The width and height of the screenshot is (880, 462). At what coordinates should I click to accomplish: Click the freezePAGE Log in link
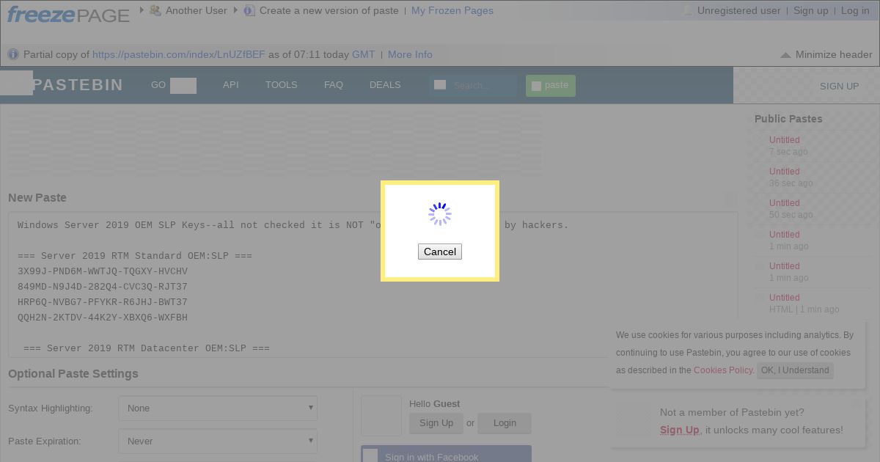(855, 10)
